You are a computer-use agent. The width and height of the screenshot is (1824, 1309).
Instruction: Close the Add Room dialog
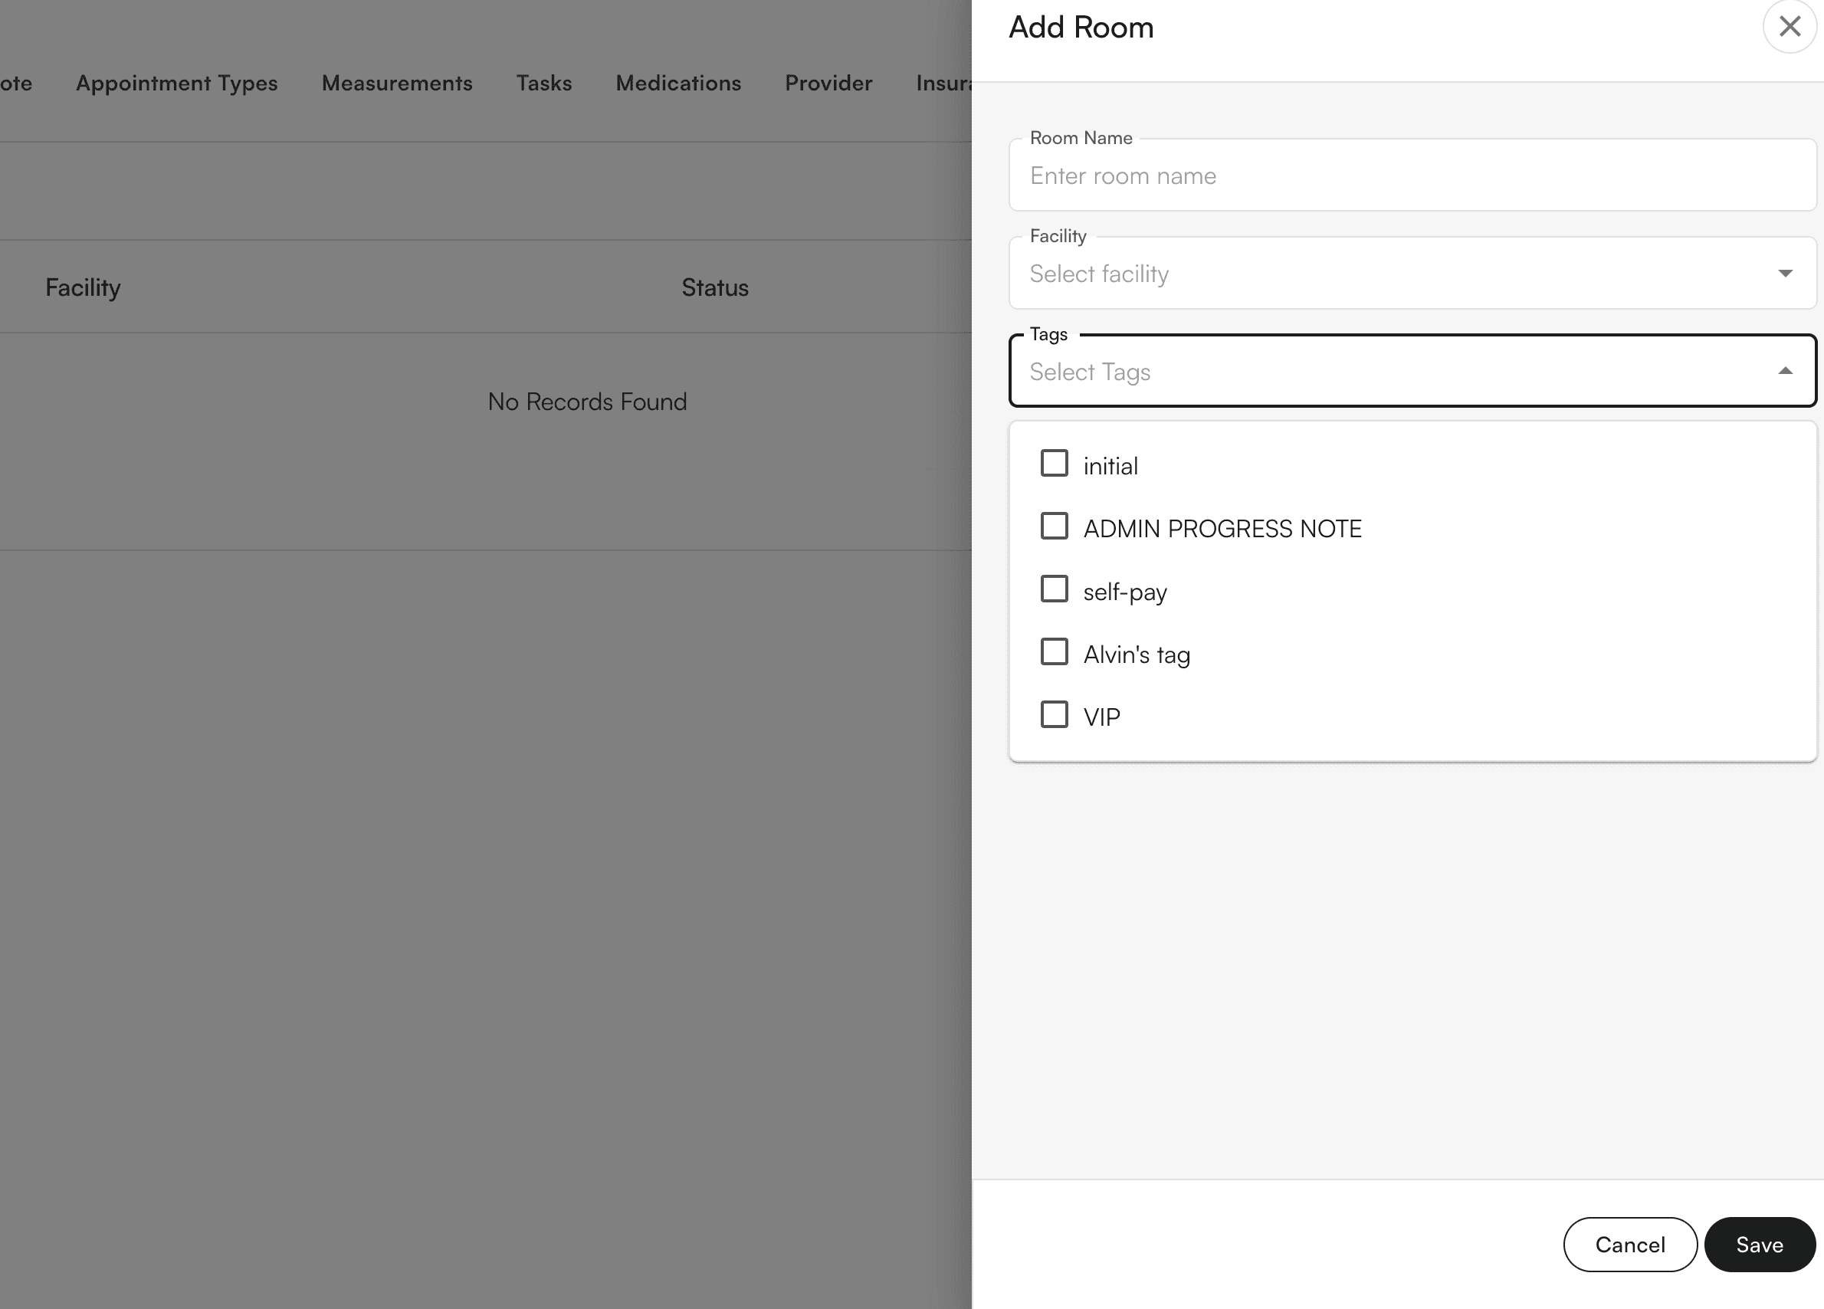(1789, 27)
